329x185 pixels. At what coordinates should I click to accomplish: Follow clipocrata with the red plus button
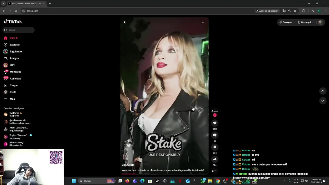click(215, 115)
